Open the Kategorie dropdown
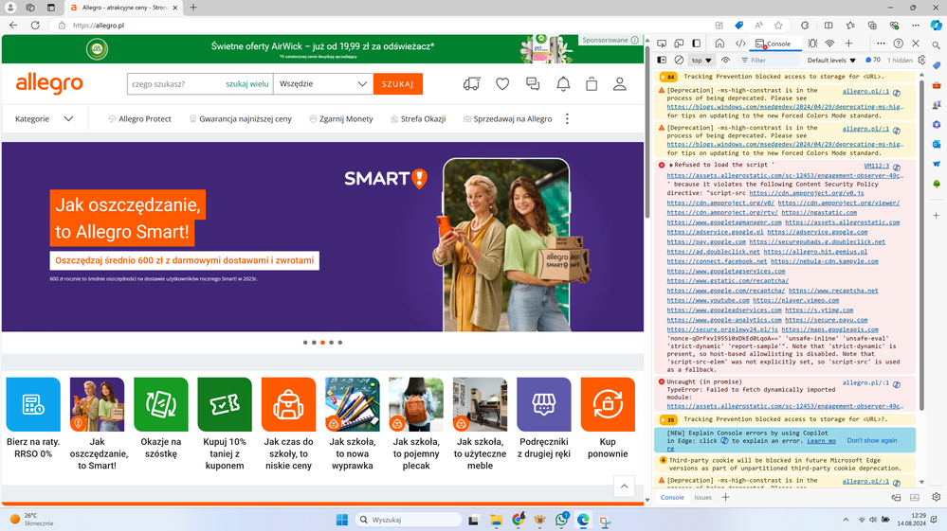The image size is (947, 531). tap(45, 118)
